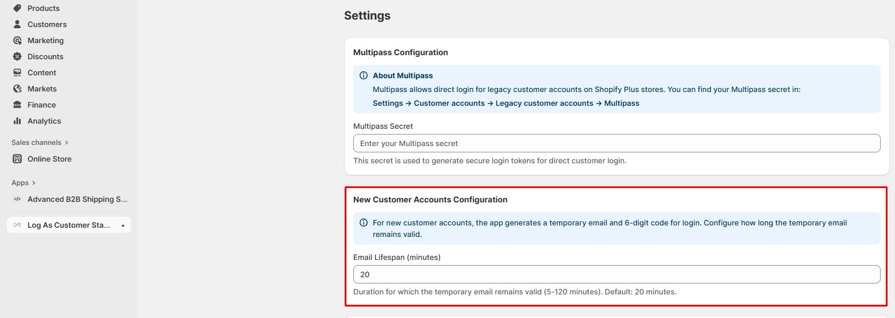Open the Markets globe icon

[x=17, y=89]
